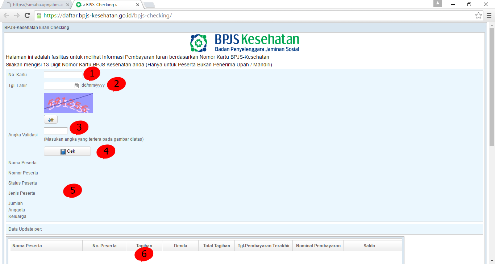This screenshot has height=264, width=495.
Task: Open the Chrome user profile icon
Action: [x=438, y=4]
